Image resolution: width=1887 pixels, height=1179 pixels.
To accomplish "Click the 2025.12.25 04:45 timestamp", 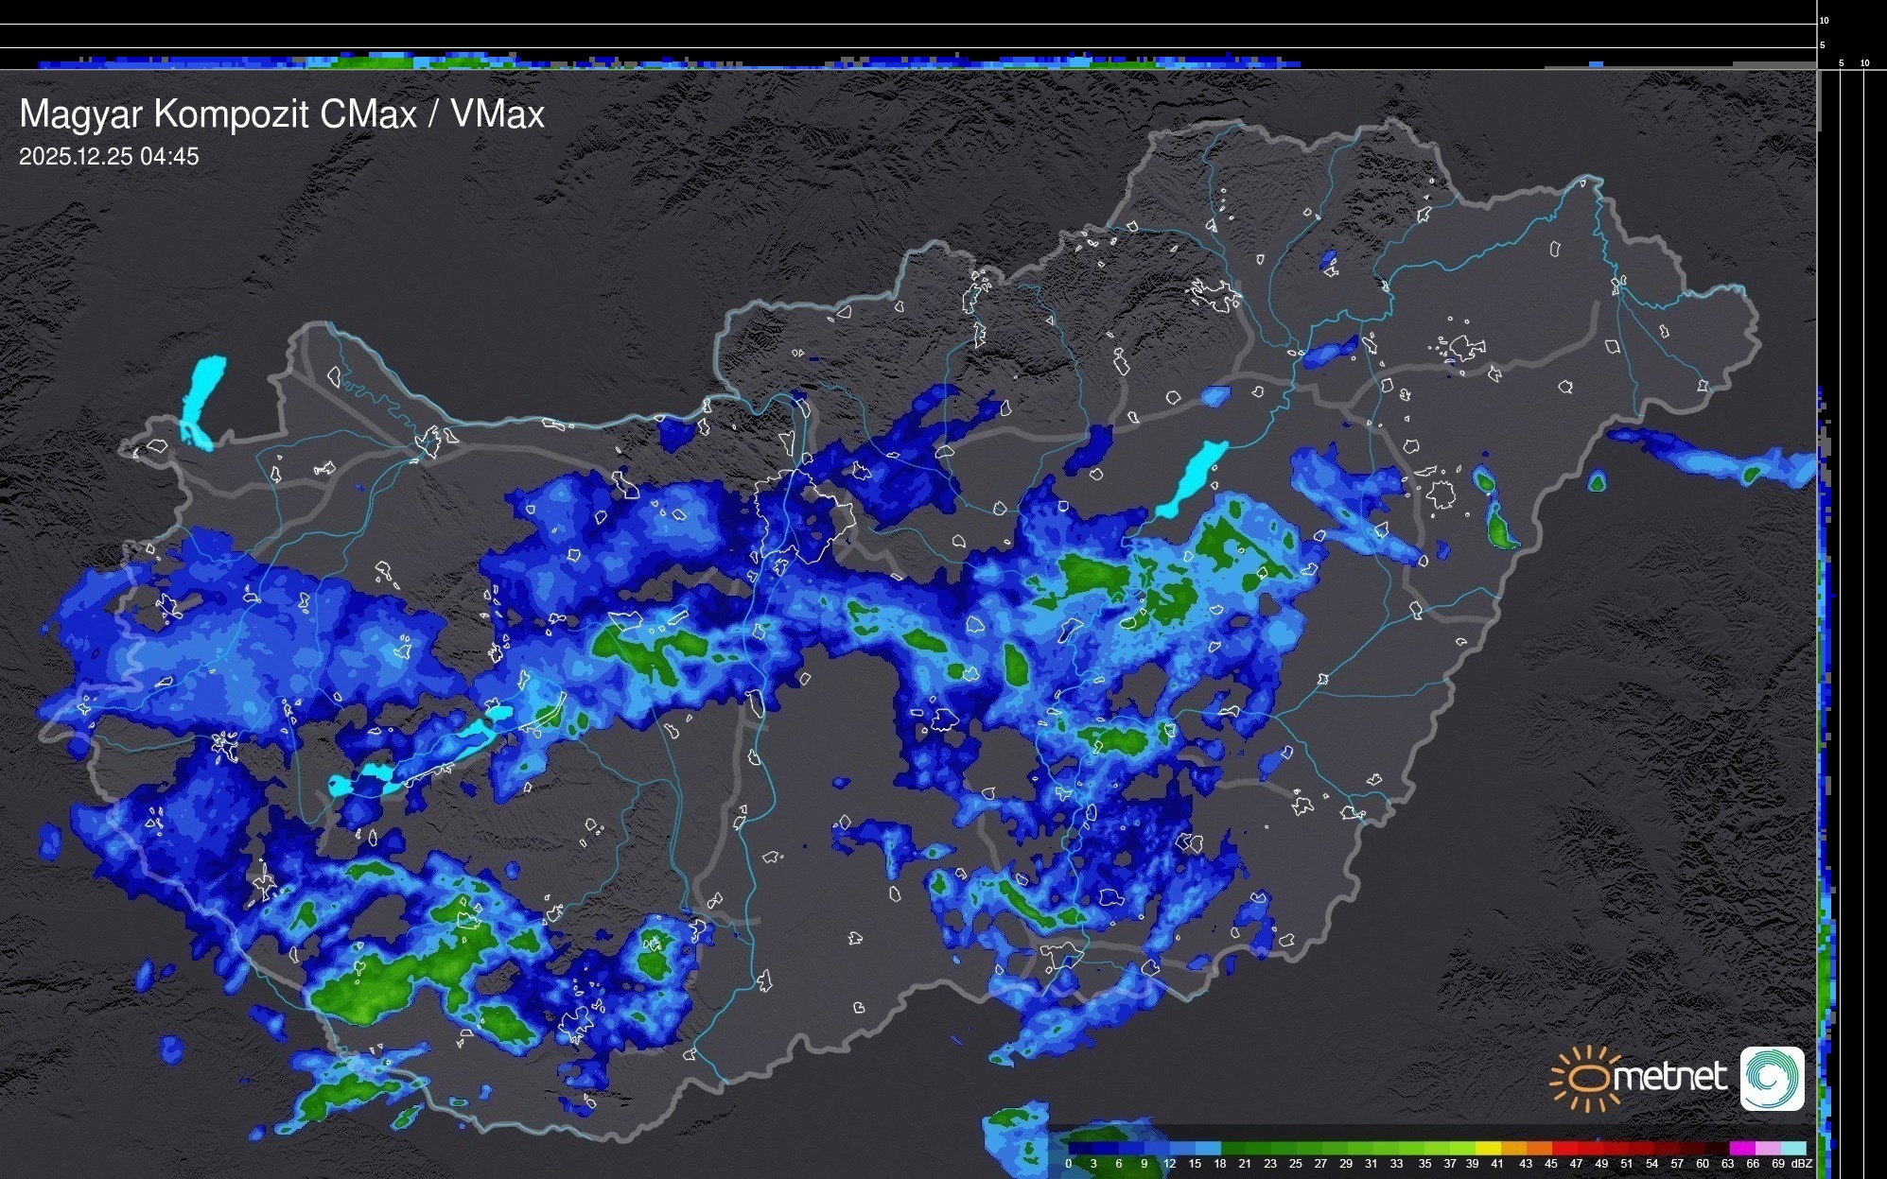I will (x=109, y=157).
